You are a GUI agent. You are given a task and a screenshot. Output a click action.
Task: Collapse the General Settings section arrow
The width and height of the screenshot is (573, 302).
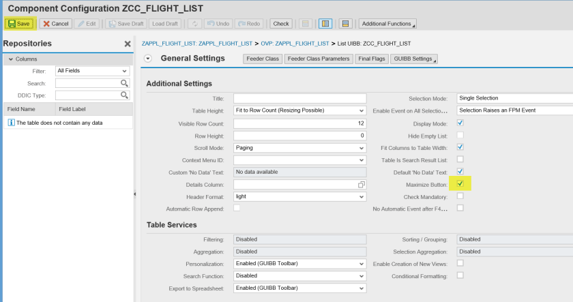coord(148,59)
